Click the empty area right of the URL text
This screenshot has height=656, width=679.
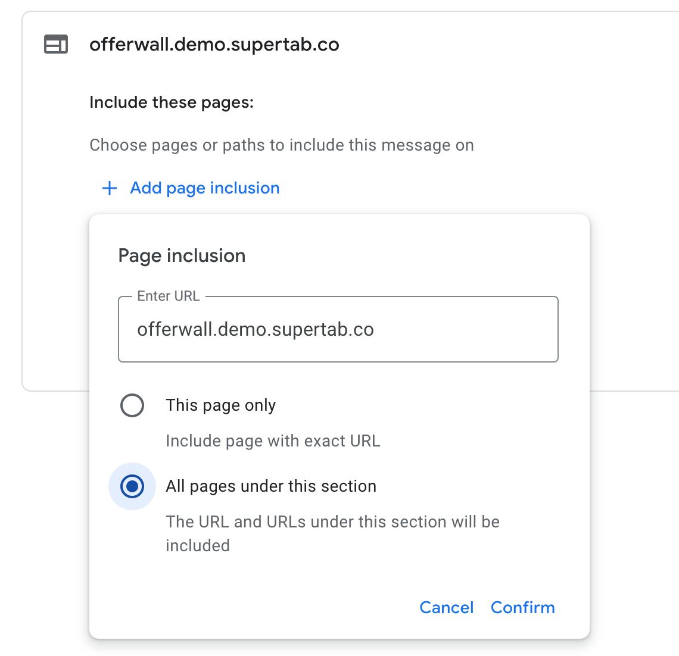click(466, 330)
